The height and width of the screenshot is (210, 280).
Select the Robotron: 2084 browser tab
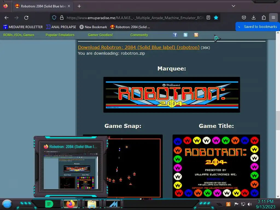pyautogui.click(x=42, y=6)
